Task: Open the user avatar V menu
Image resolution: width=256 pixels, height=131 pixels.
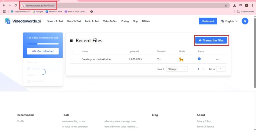Action: (245, 21)
